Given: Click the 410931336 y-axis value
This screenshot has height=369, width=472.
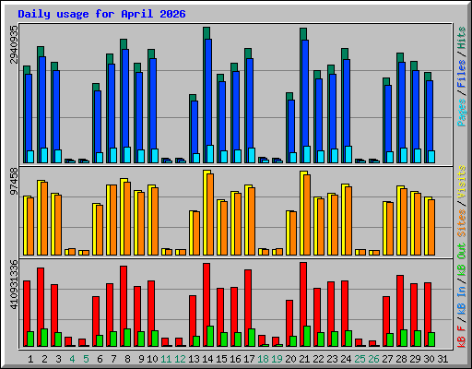Looking at the screenshot, I should (x=14, y=284).
